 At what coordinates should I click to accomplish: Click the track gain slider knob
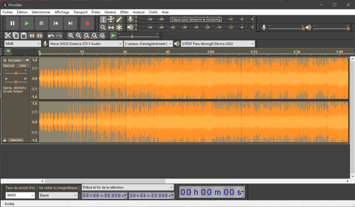tap(16, 73)
